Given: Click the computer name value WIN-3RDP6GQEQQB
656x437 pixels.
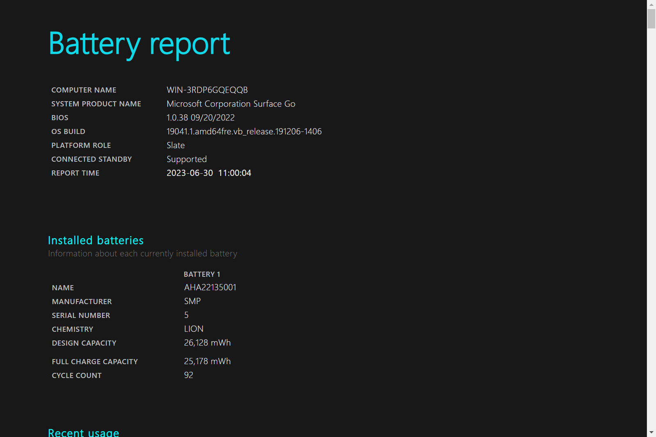Looking at the screenshot, I should 207,90.
